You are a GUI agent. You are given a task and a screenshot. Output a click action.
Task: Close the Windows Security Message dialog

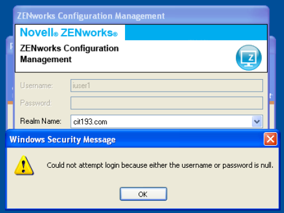(x=270, y=139)
